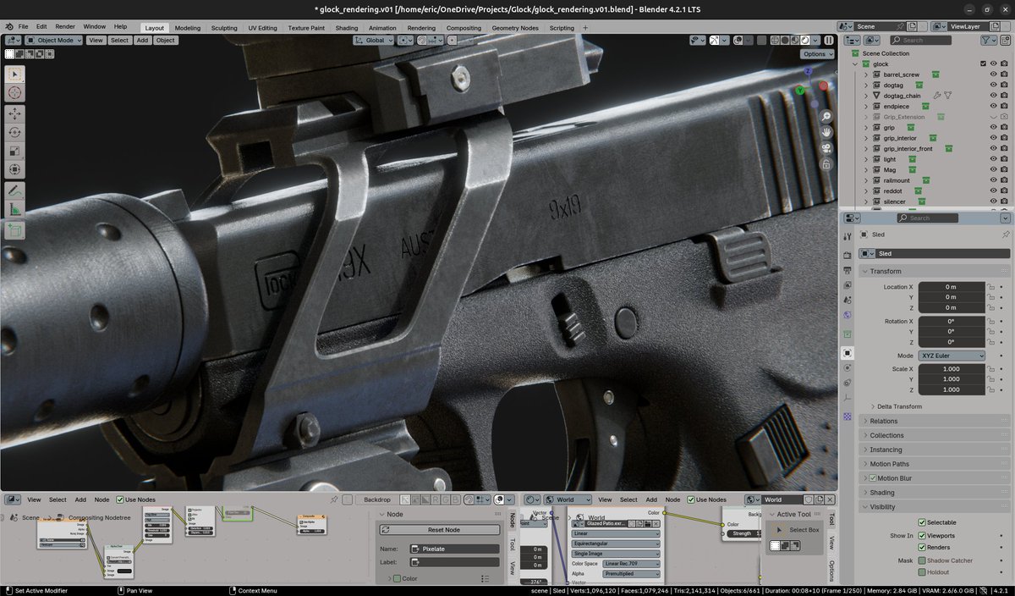Click the green Y axis gizmo
Image resolution: width=1015 pixels, height=596 pixels.
coord(800,90)
